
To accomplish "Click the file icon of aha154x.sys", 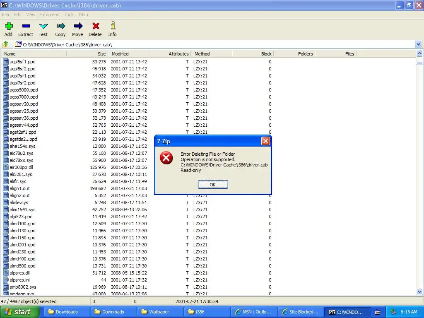I will [6, 146].
